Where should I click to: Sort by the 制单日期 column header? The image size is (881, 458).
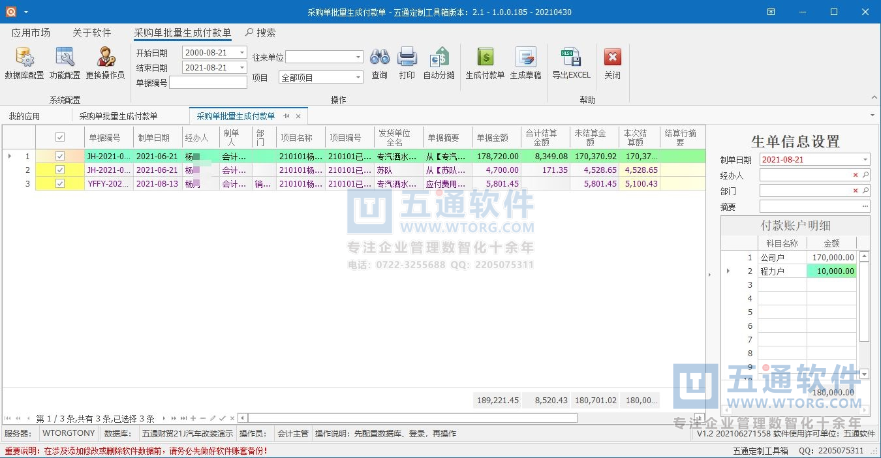coord(157,138)
